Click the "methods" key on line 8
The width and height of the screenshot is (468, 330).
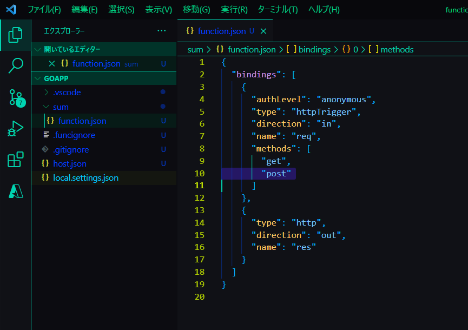click(x=274, y=149)
